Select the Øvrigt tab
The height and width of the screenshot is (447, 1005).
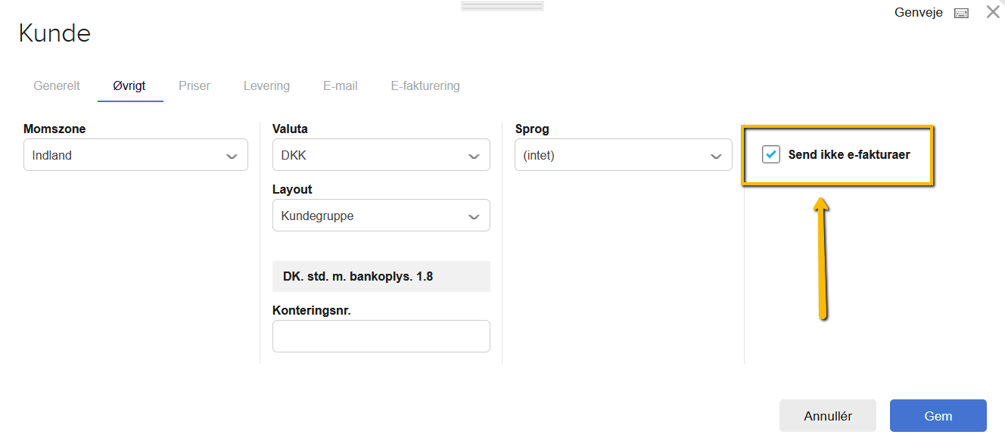pos(129,86)
